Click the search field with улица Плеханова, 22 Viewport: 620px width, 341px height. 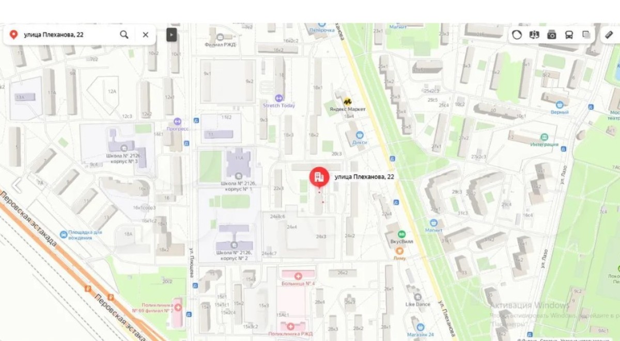pyautogui.click(x=66, y=35)
